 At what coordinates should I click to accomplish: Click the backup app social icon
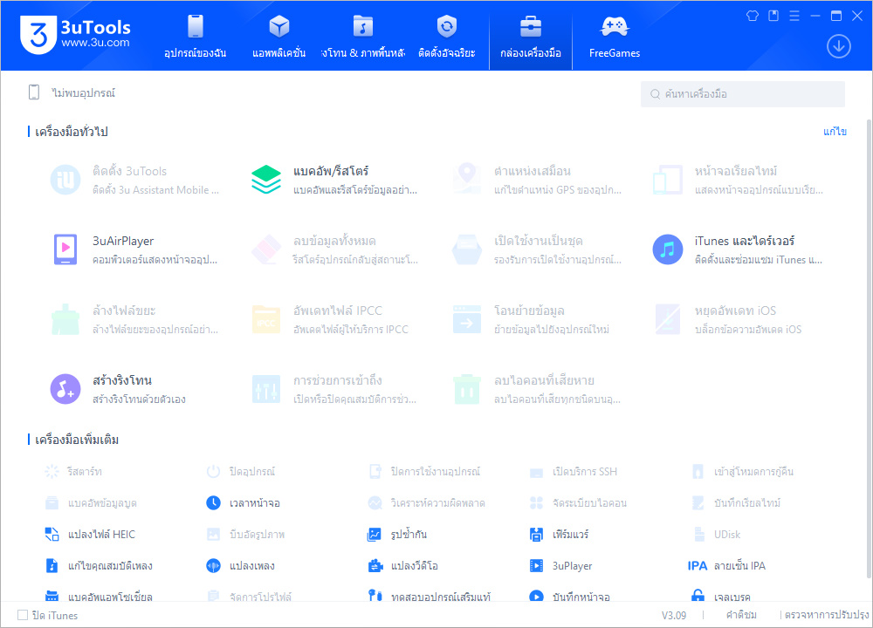click(52, 596)
